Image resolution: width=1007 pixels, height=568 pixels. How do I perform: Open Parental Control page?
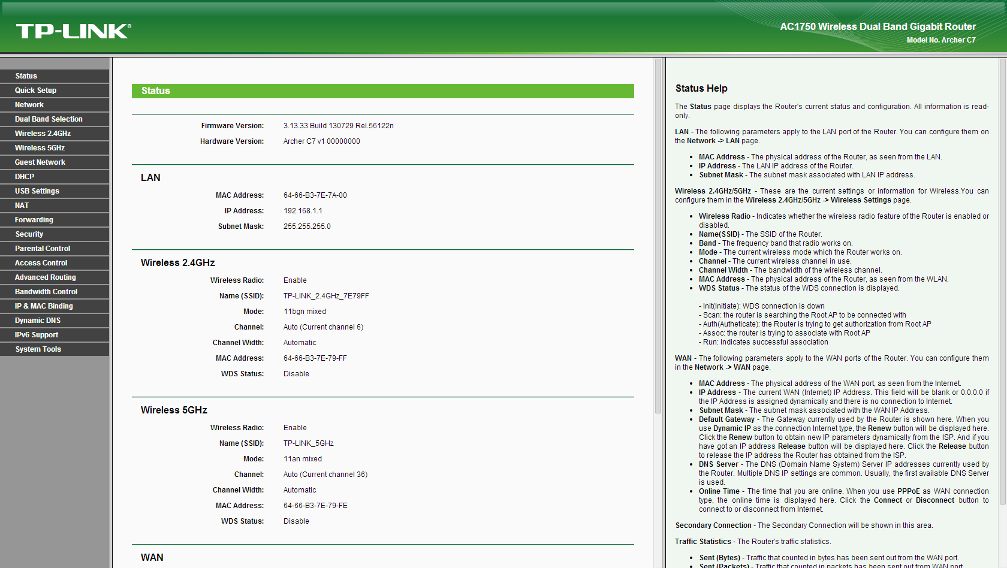pyautogui.click(x=55, y=249)
